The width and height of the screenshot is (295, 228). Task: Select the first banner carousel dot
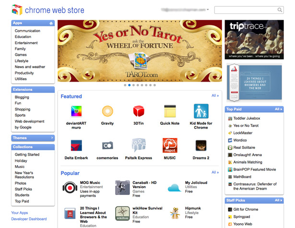(125, 85)
